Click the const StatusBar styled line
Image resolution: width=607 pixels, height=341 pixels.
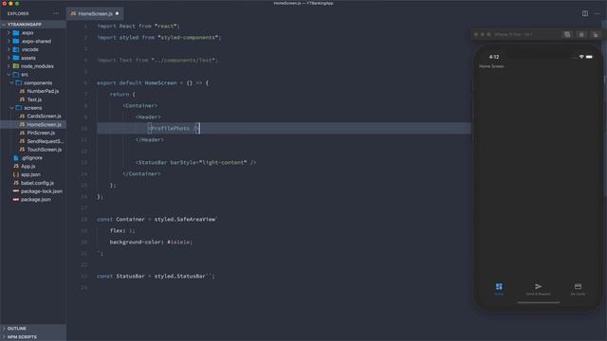[156, 276]
